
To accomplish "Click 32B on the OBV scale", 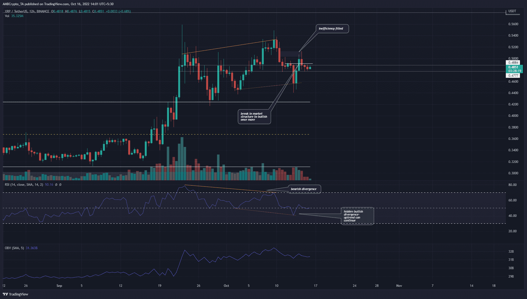I will (x=511, y=252).
